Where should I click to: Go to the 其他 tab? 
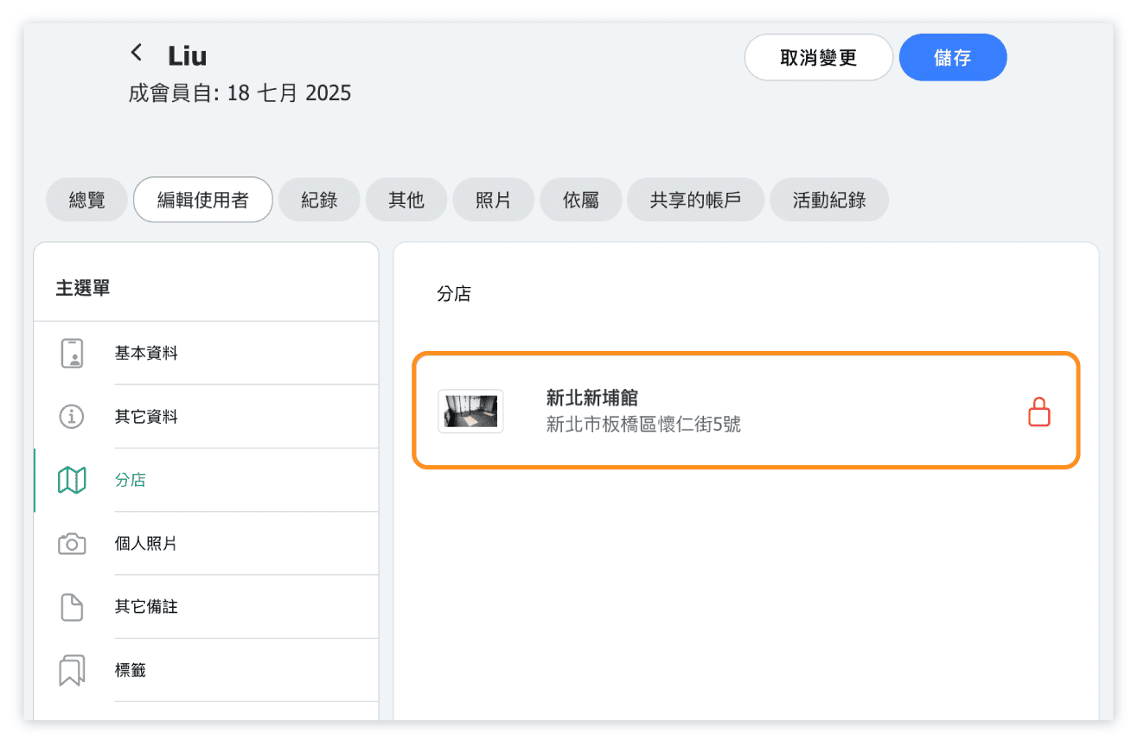point(406,201)
